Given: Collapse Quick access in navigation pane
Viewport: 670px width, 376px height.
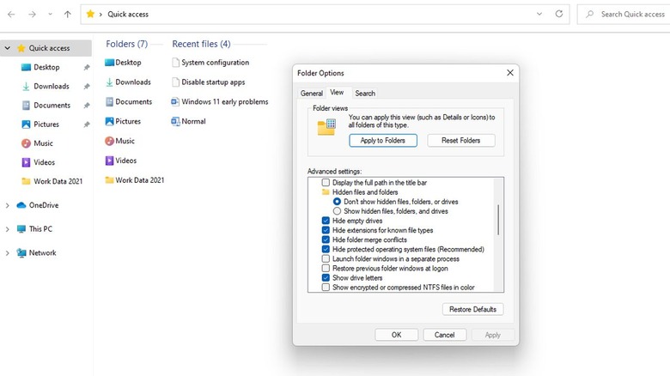Looking at the screenshot, I should pos(7,48).
